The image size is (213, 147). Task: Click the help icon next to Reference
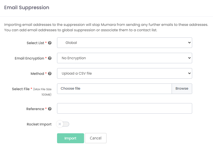point(50,109)
